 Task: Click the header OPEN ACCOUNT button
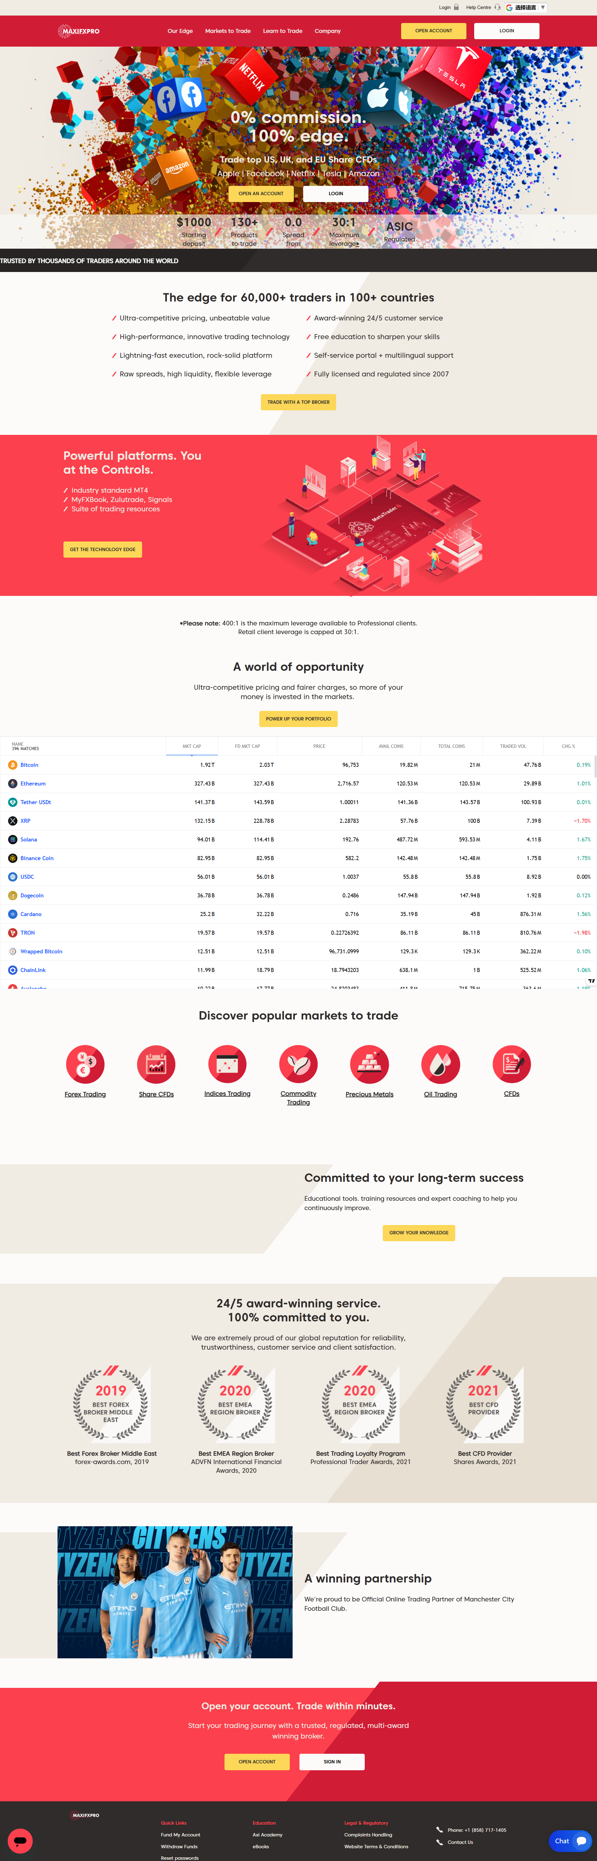[x=434, y=31]
